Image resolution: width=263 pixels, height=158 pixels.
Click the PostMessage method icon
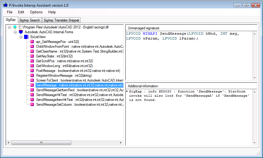click(x=32, y=71)
